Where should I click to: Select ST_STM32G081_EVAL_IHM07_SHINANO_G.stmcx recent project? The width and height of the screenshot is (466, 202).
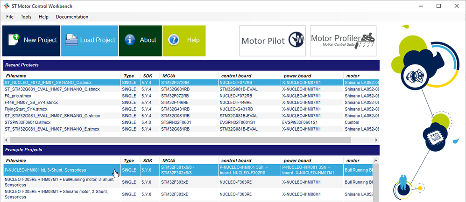tap(191, 116)
